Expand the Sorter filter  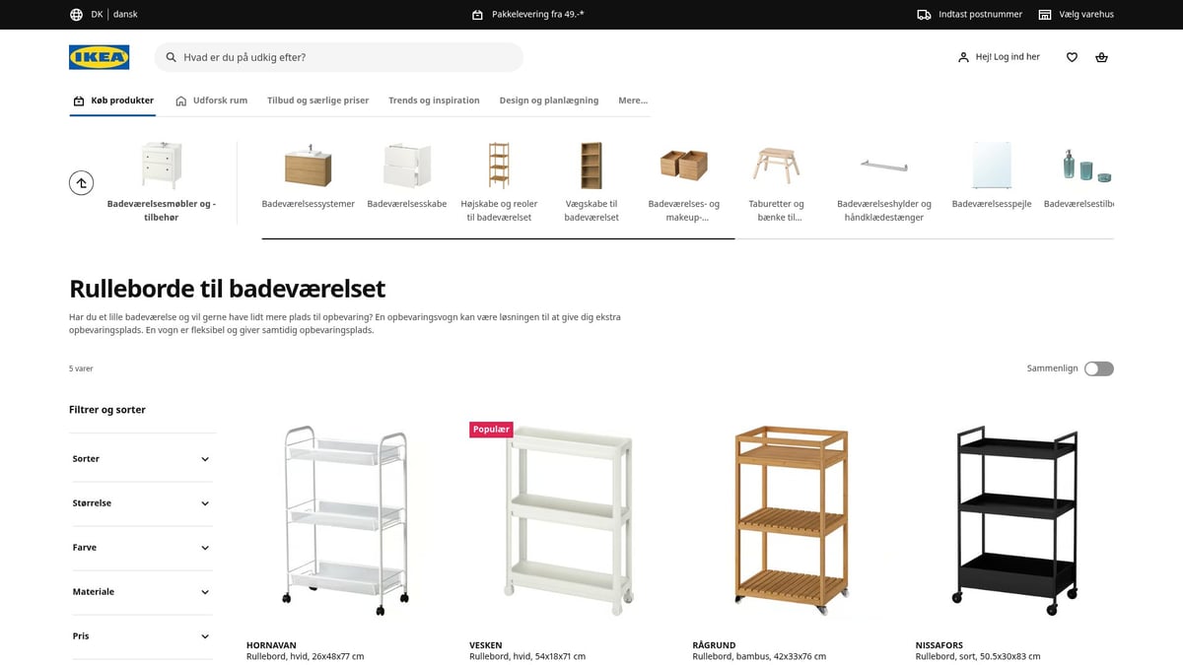pyautogui.click(x=141, y=459)
